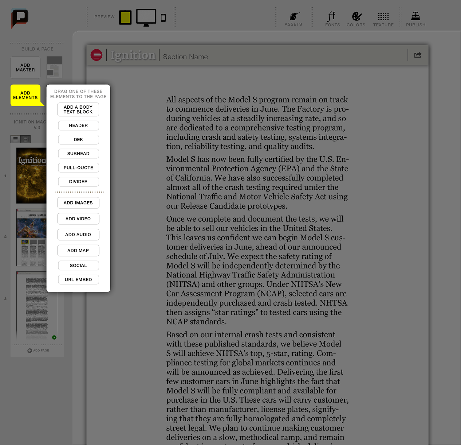Open the Assets panel
The image size is (461, 445).
[x=293, y=19]
